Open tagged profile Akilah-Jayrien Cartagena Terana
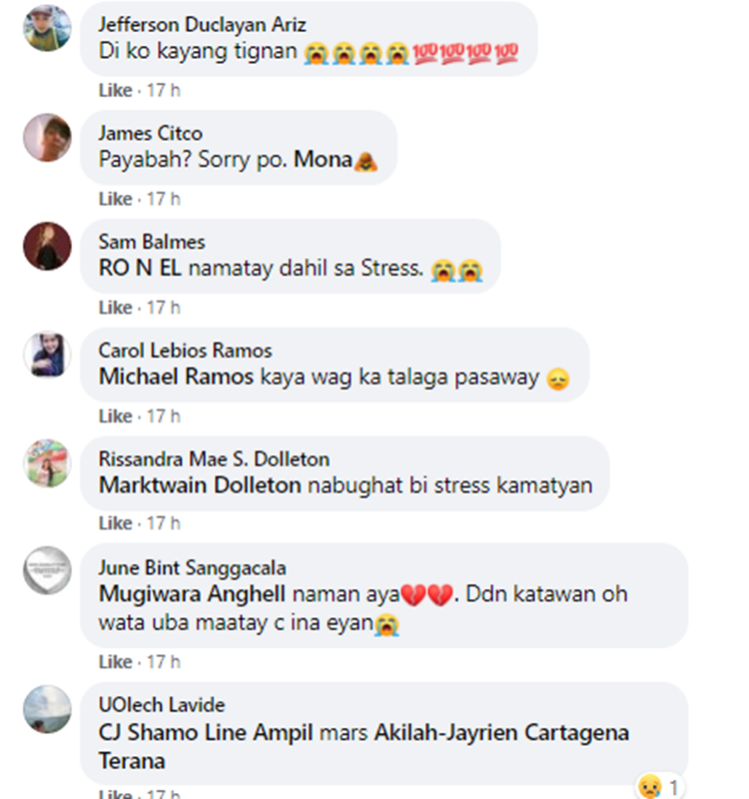749x799 pixels. [x=364, y=746]
